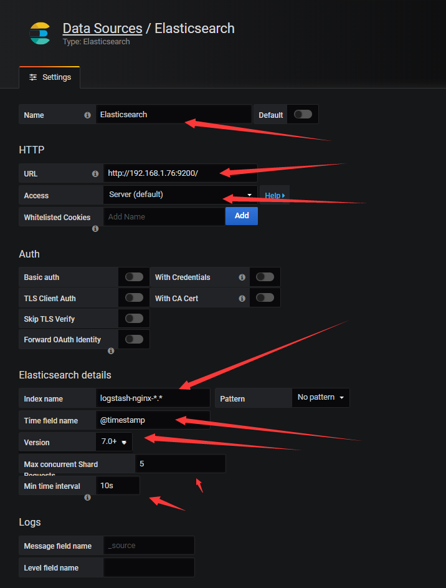Click the Message field name input

(149, 545)
